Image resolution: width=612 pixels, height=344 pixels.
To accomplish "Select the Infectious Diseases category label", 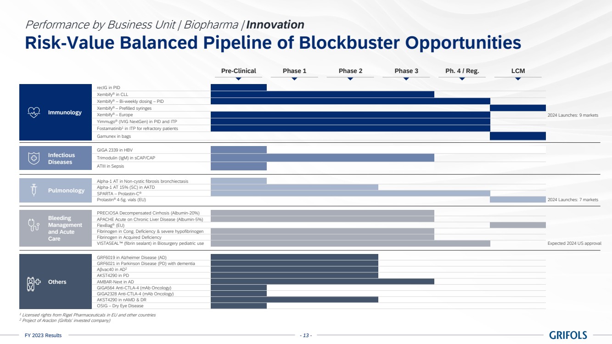I will point(61,158).
